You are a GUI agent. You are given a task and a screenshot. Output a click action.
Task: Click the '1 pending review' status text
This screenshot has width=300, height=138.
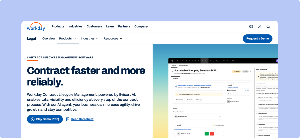(219, 125)
